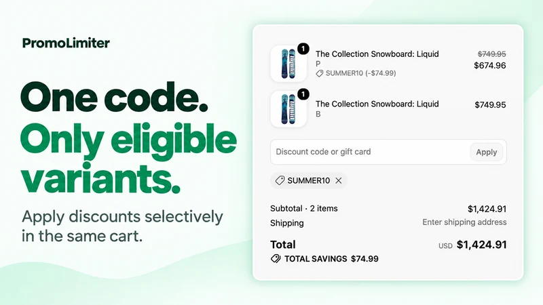
Task: Click the Liquid B snowboard thumbnail
Action: (x=288, y=109)
